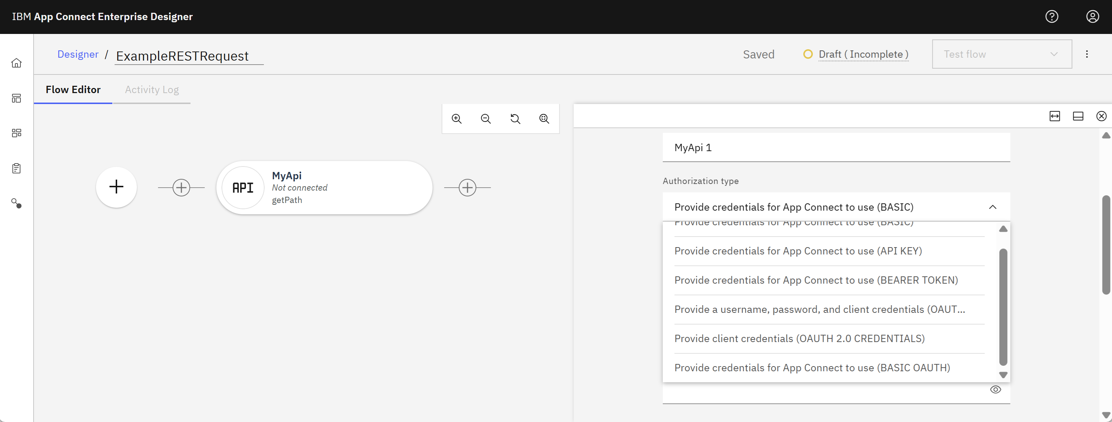
Task: Switch to the Activity Log tab
Action: click(x=151, y=89)
